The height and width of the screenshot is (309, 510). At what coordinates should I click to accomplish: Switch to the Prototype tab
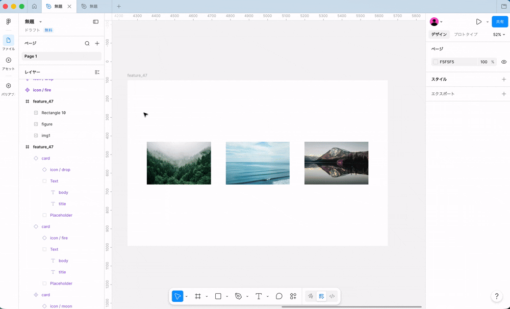coord(466,35)
